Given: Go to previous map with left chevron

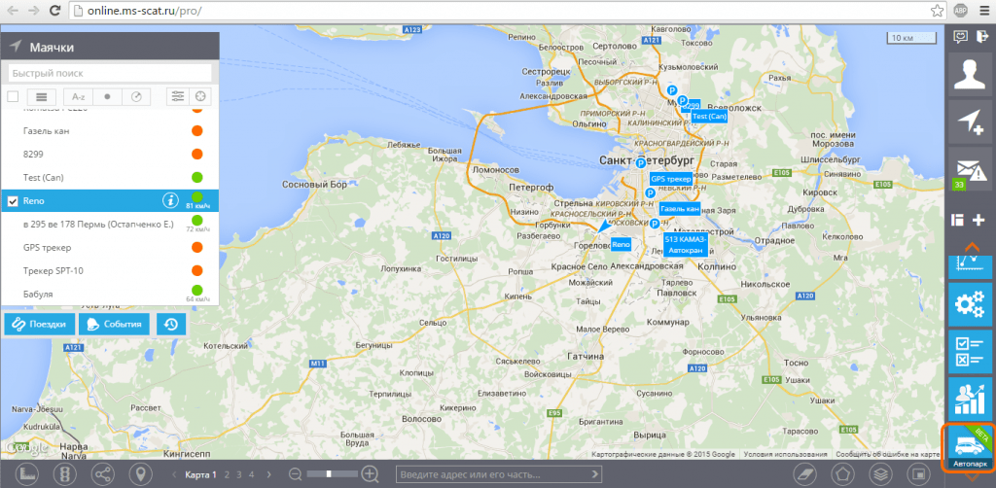Looking at the screenshot, I should [x=175, y=474].
